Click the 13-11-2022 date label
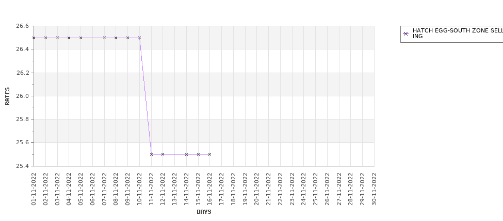The height and width of the screenshot is (221, 503). (174, 189)
